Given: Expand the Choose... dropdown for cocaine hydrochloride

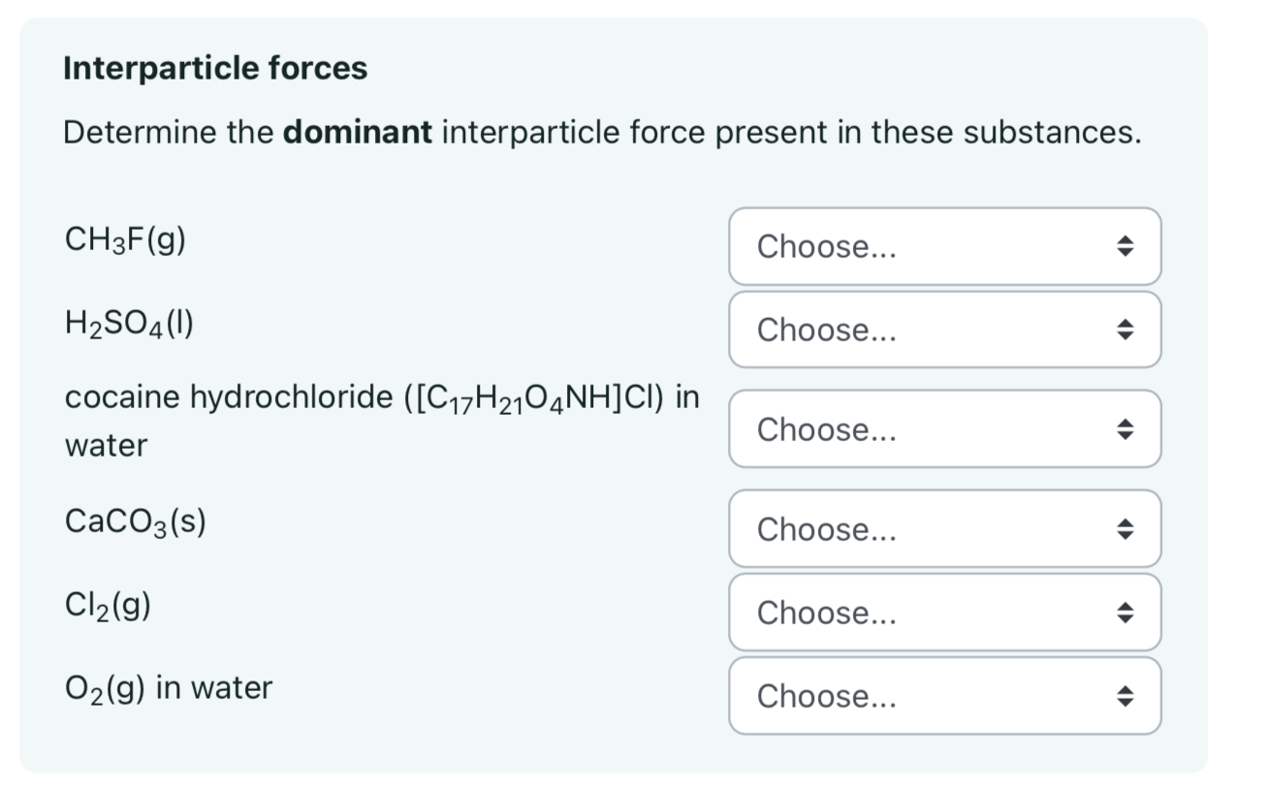Looking at the screenshot, I should coord(931,429).
